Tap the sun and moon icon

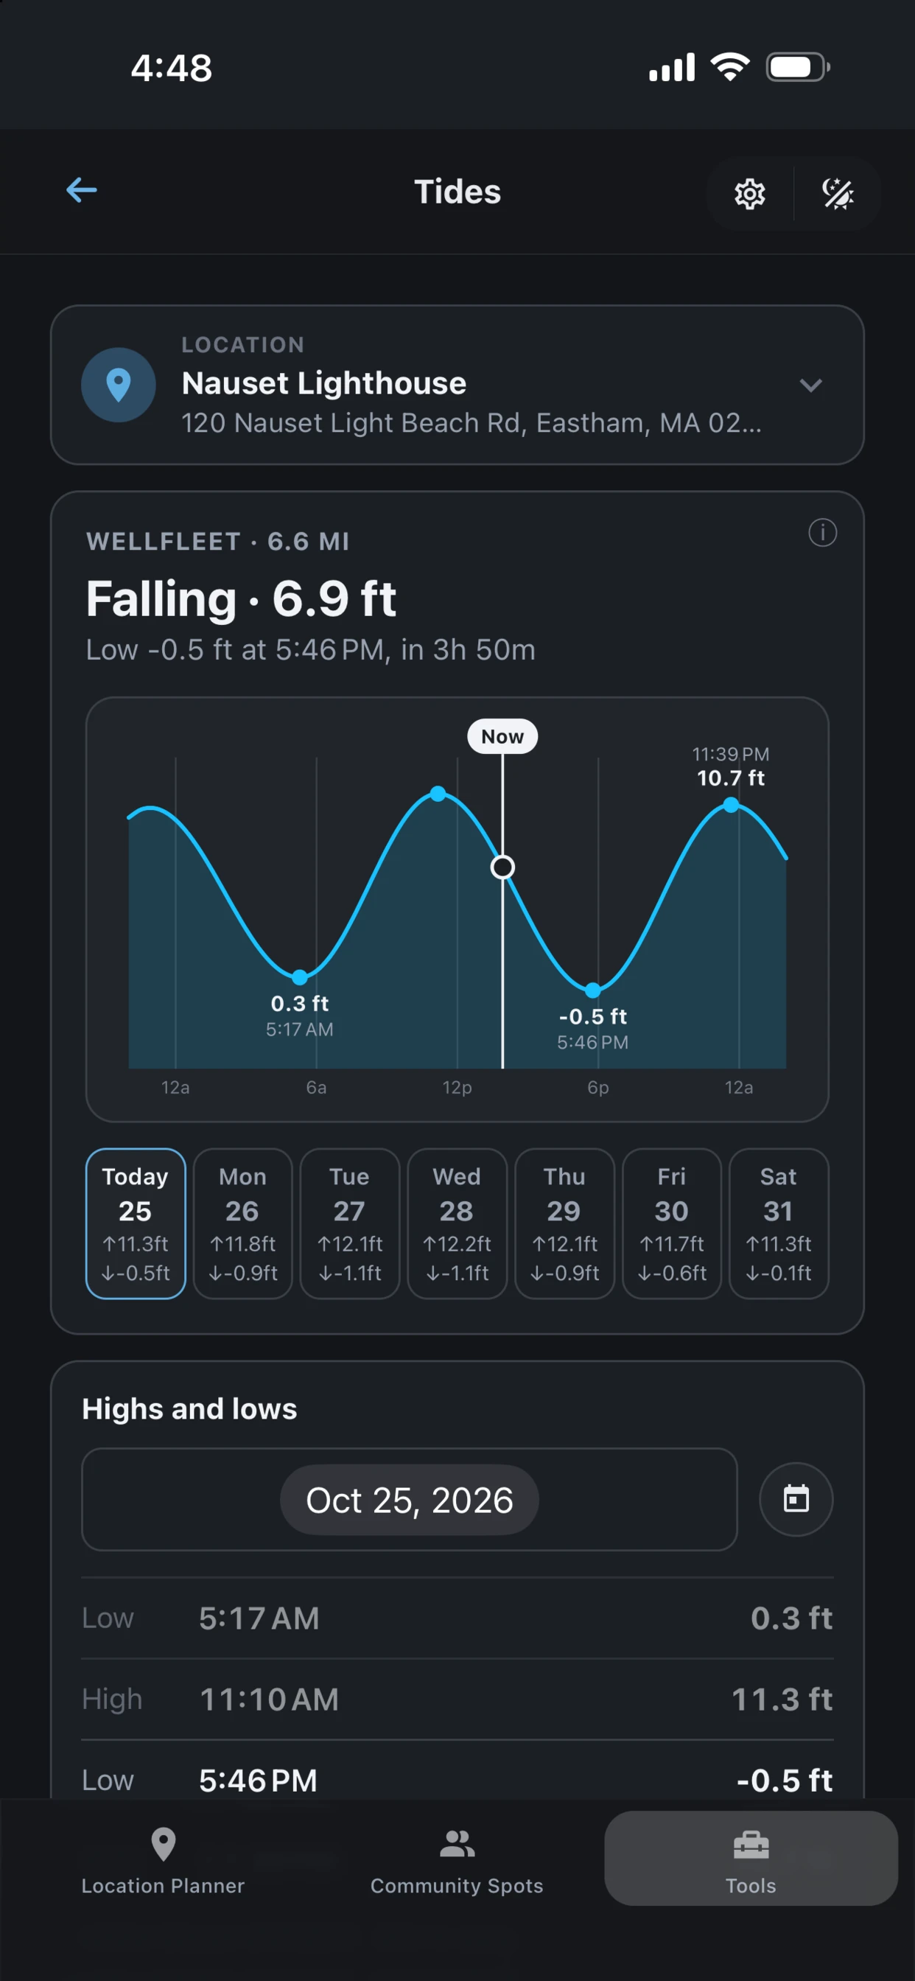point(838,194)
